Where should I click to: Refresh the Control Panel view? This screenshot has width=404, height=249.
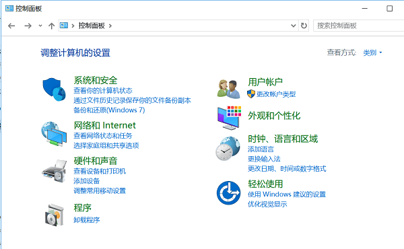pos(304,26)
